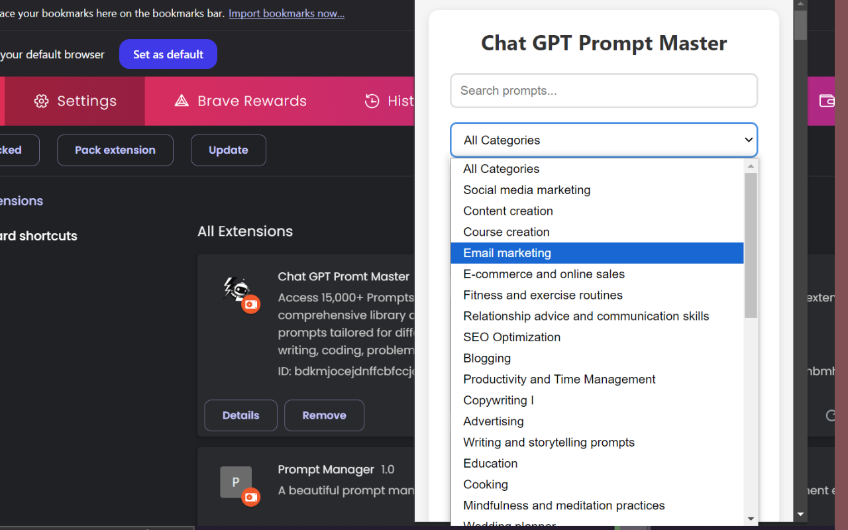Click popup scrollbar up arrow
The width and height of the screenshot is (848, 530).
(x=800, y=5)
